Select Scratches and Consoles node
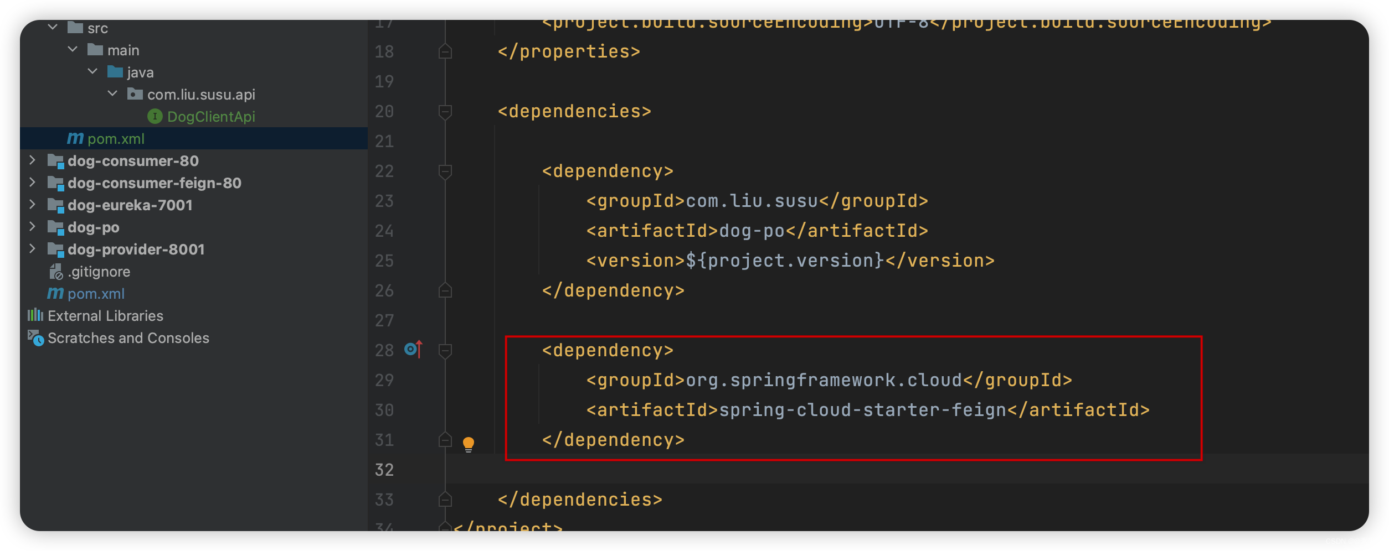Screen dimensions: 1389x551 coord(128,338)
